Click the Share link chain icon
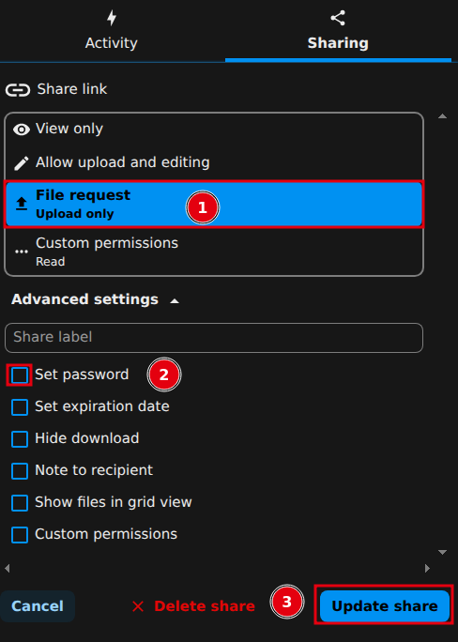Screen dimensions: 458x642 tap(18, 90)
